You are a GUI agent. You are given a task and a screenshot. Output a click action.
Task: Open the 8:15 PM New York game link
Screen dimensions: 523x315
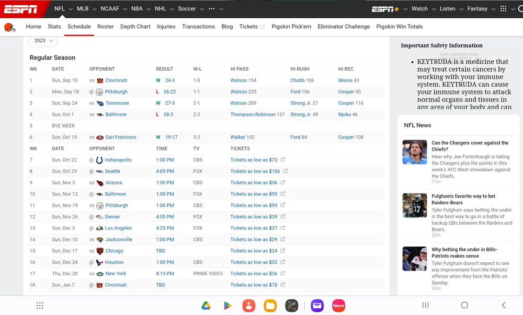(165, 274)
